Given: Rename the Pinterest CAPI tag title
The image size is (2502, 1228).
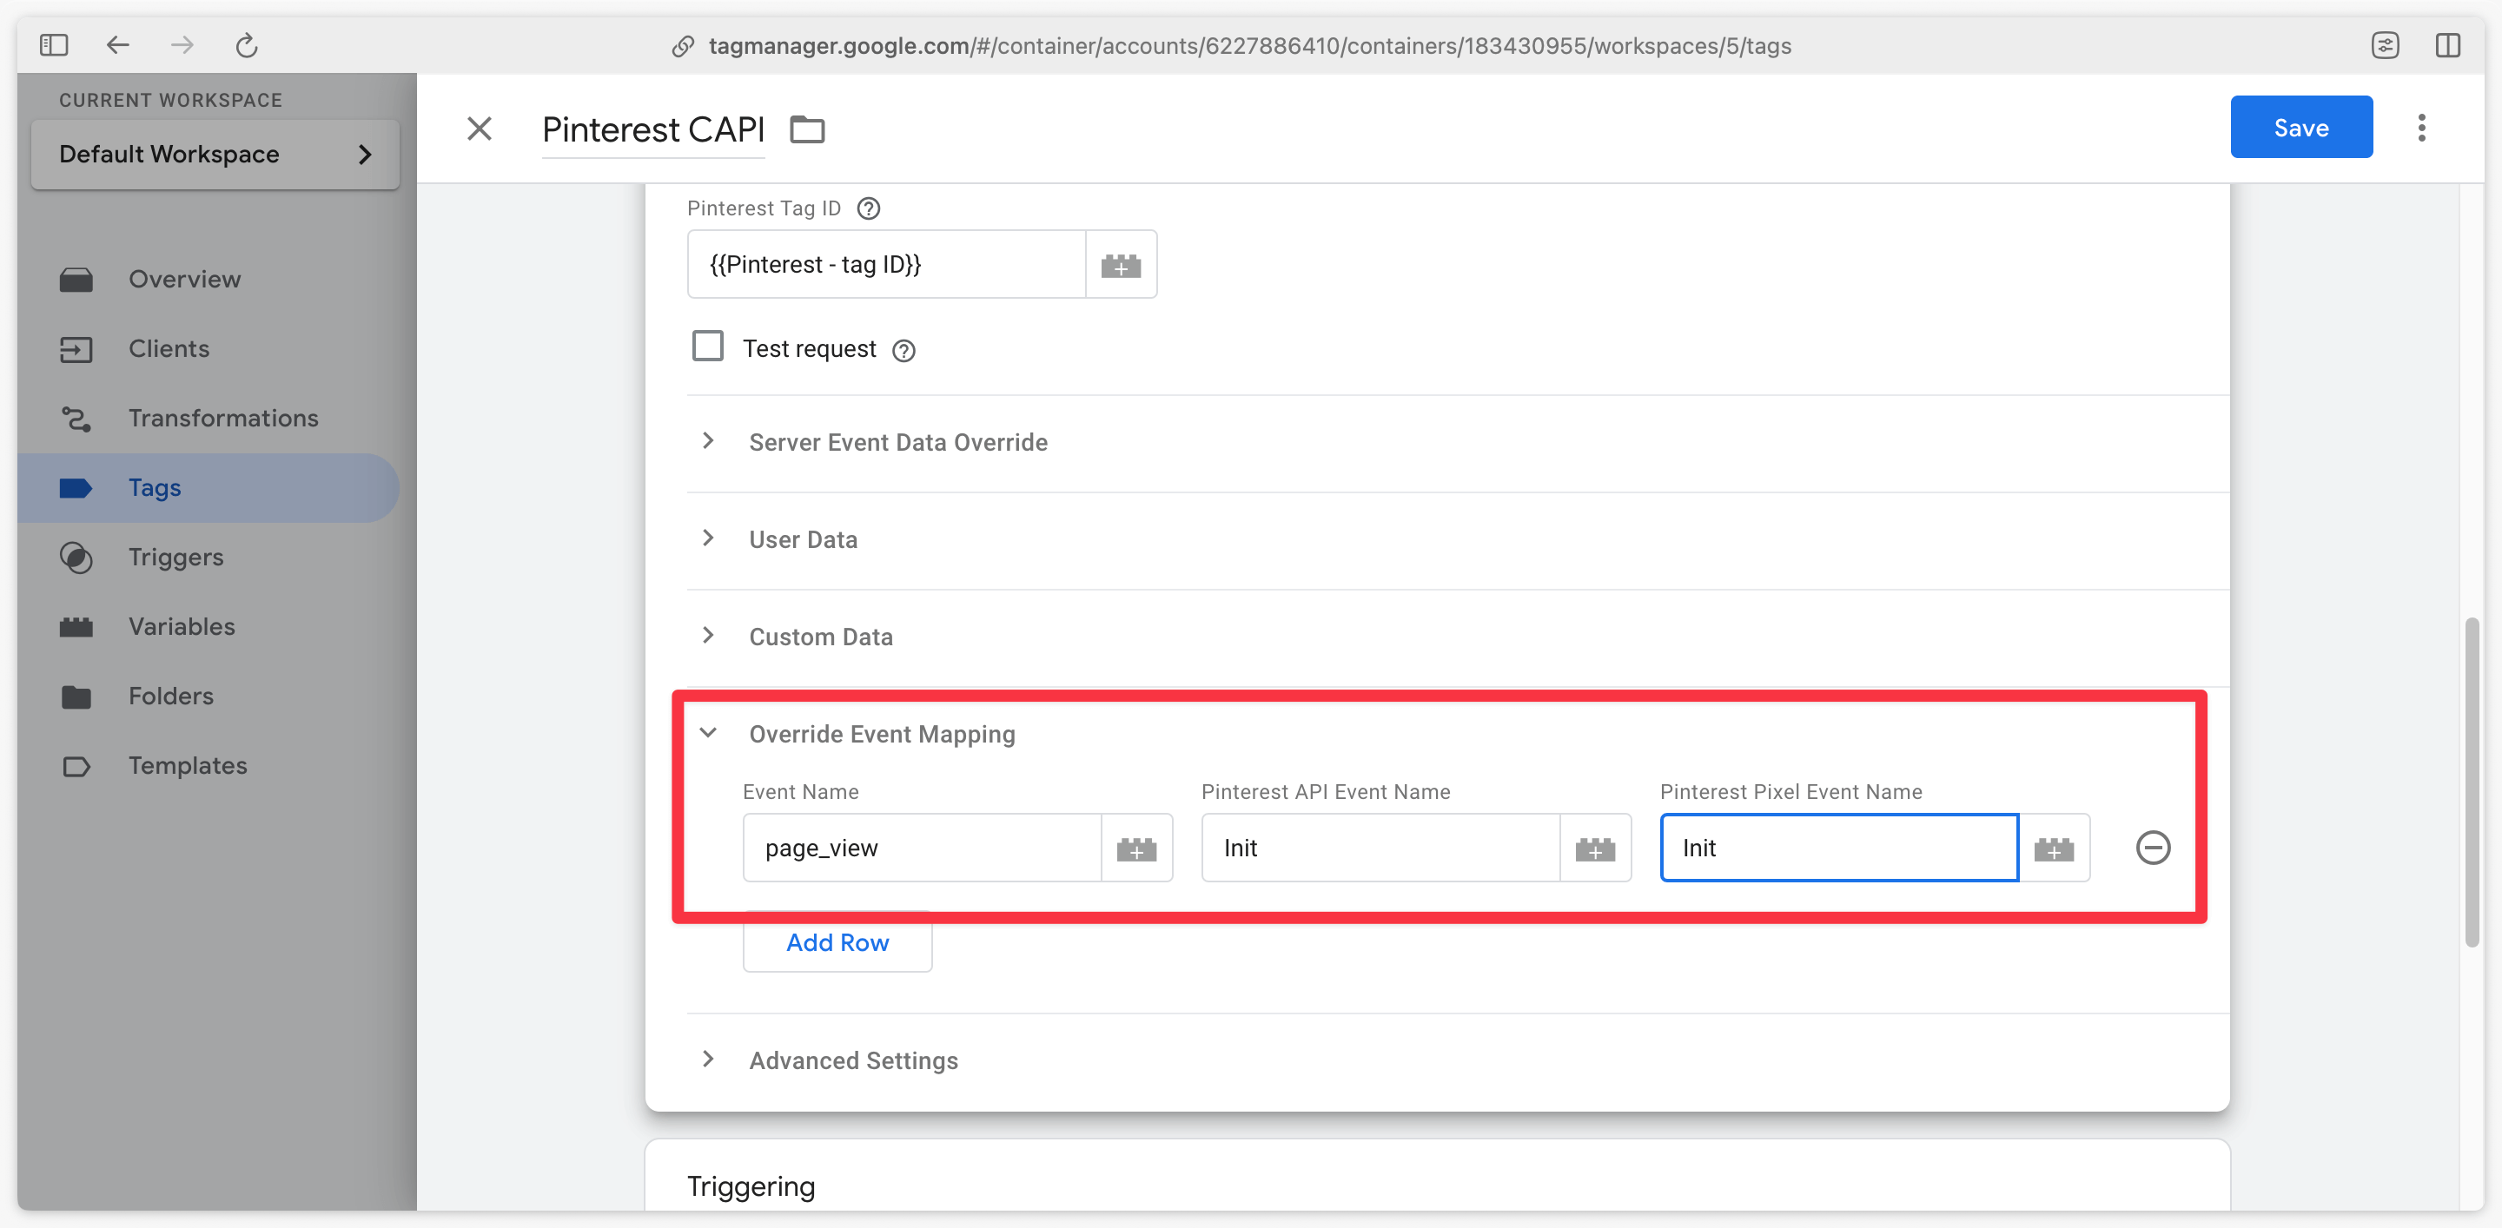Looking at the screenshot, I should (652, 129).
